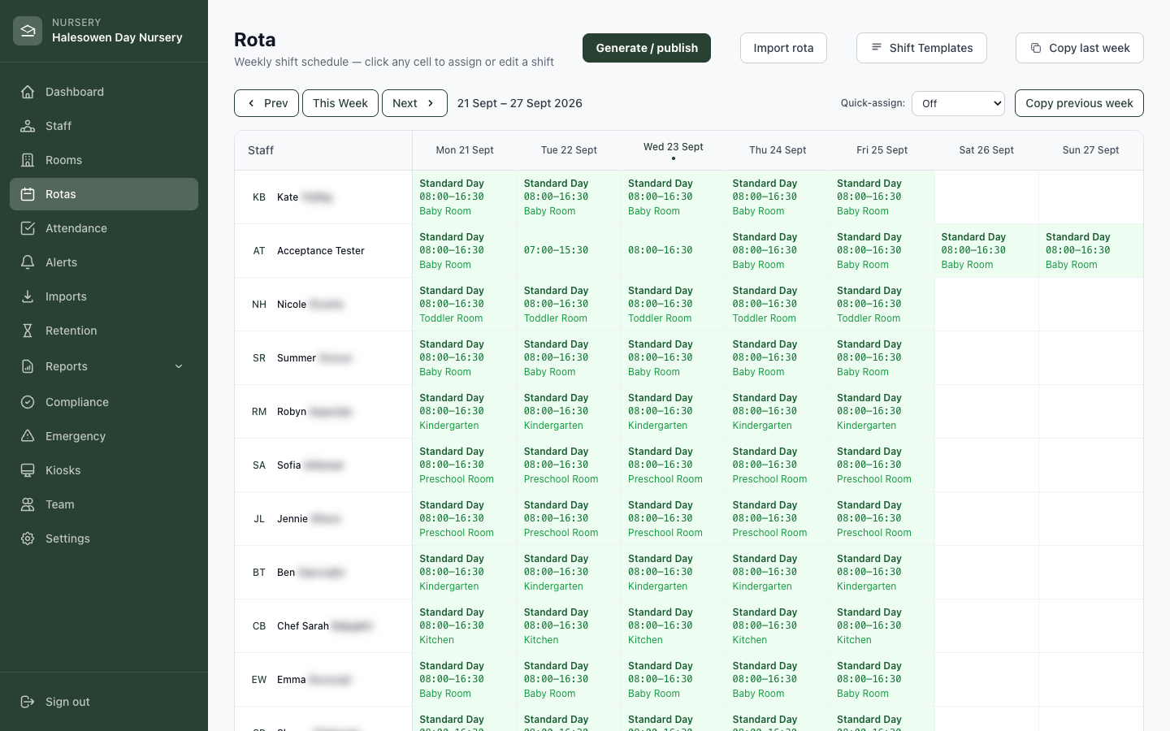This screenshot has width=1170, height=731.
Task: Click the Import rota button
Action: 783,48
